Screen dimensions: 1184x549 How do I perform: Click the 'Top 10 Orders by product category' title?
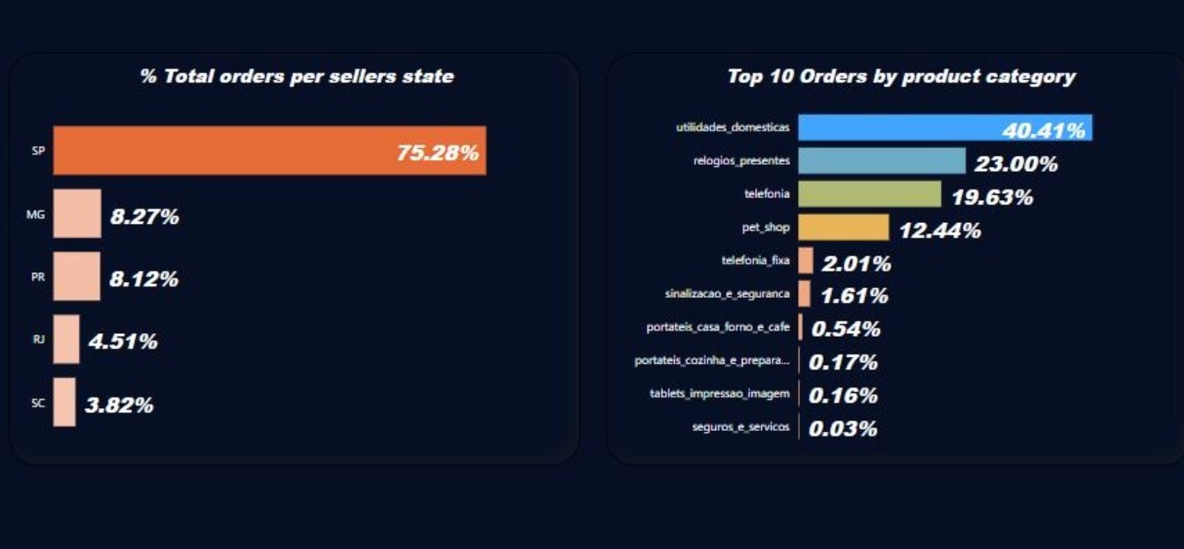901,77
